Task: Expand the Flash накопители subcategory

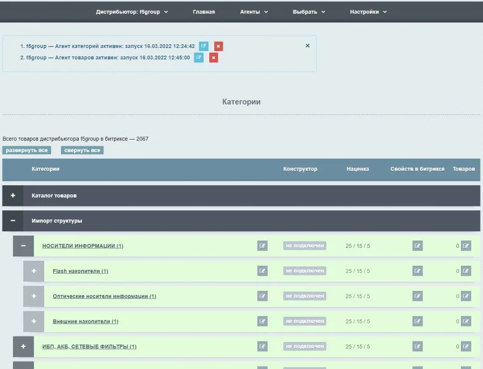Action: (34, 271)
